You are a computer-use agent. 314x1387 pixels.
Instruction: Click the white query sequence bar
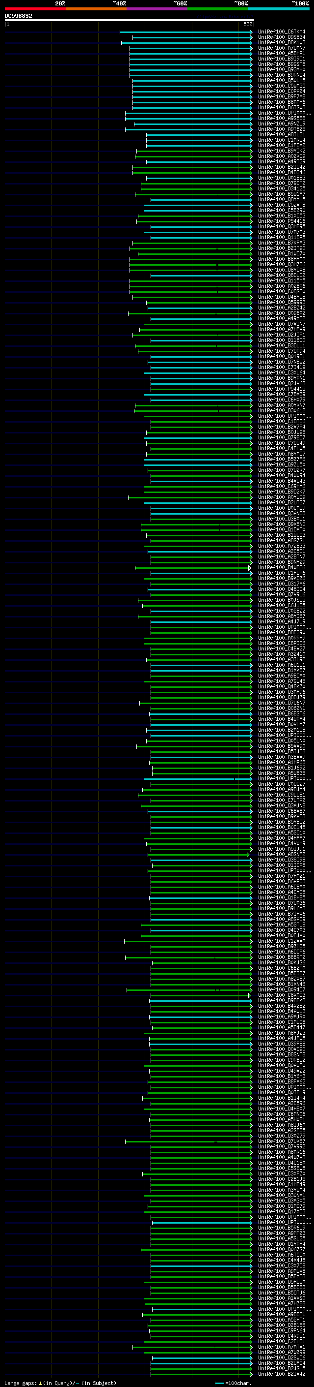(129, 20)
